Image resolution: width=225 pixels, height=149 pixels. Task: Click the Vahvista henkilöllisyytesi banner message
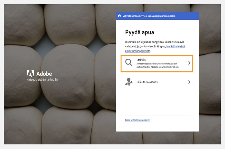pos(149,16)
